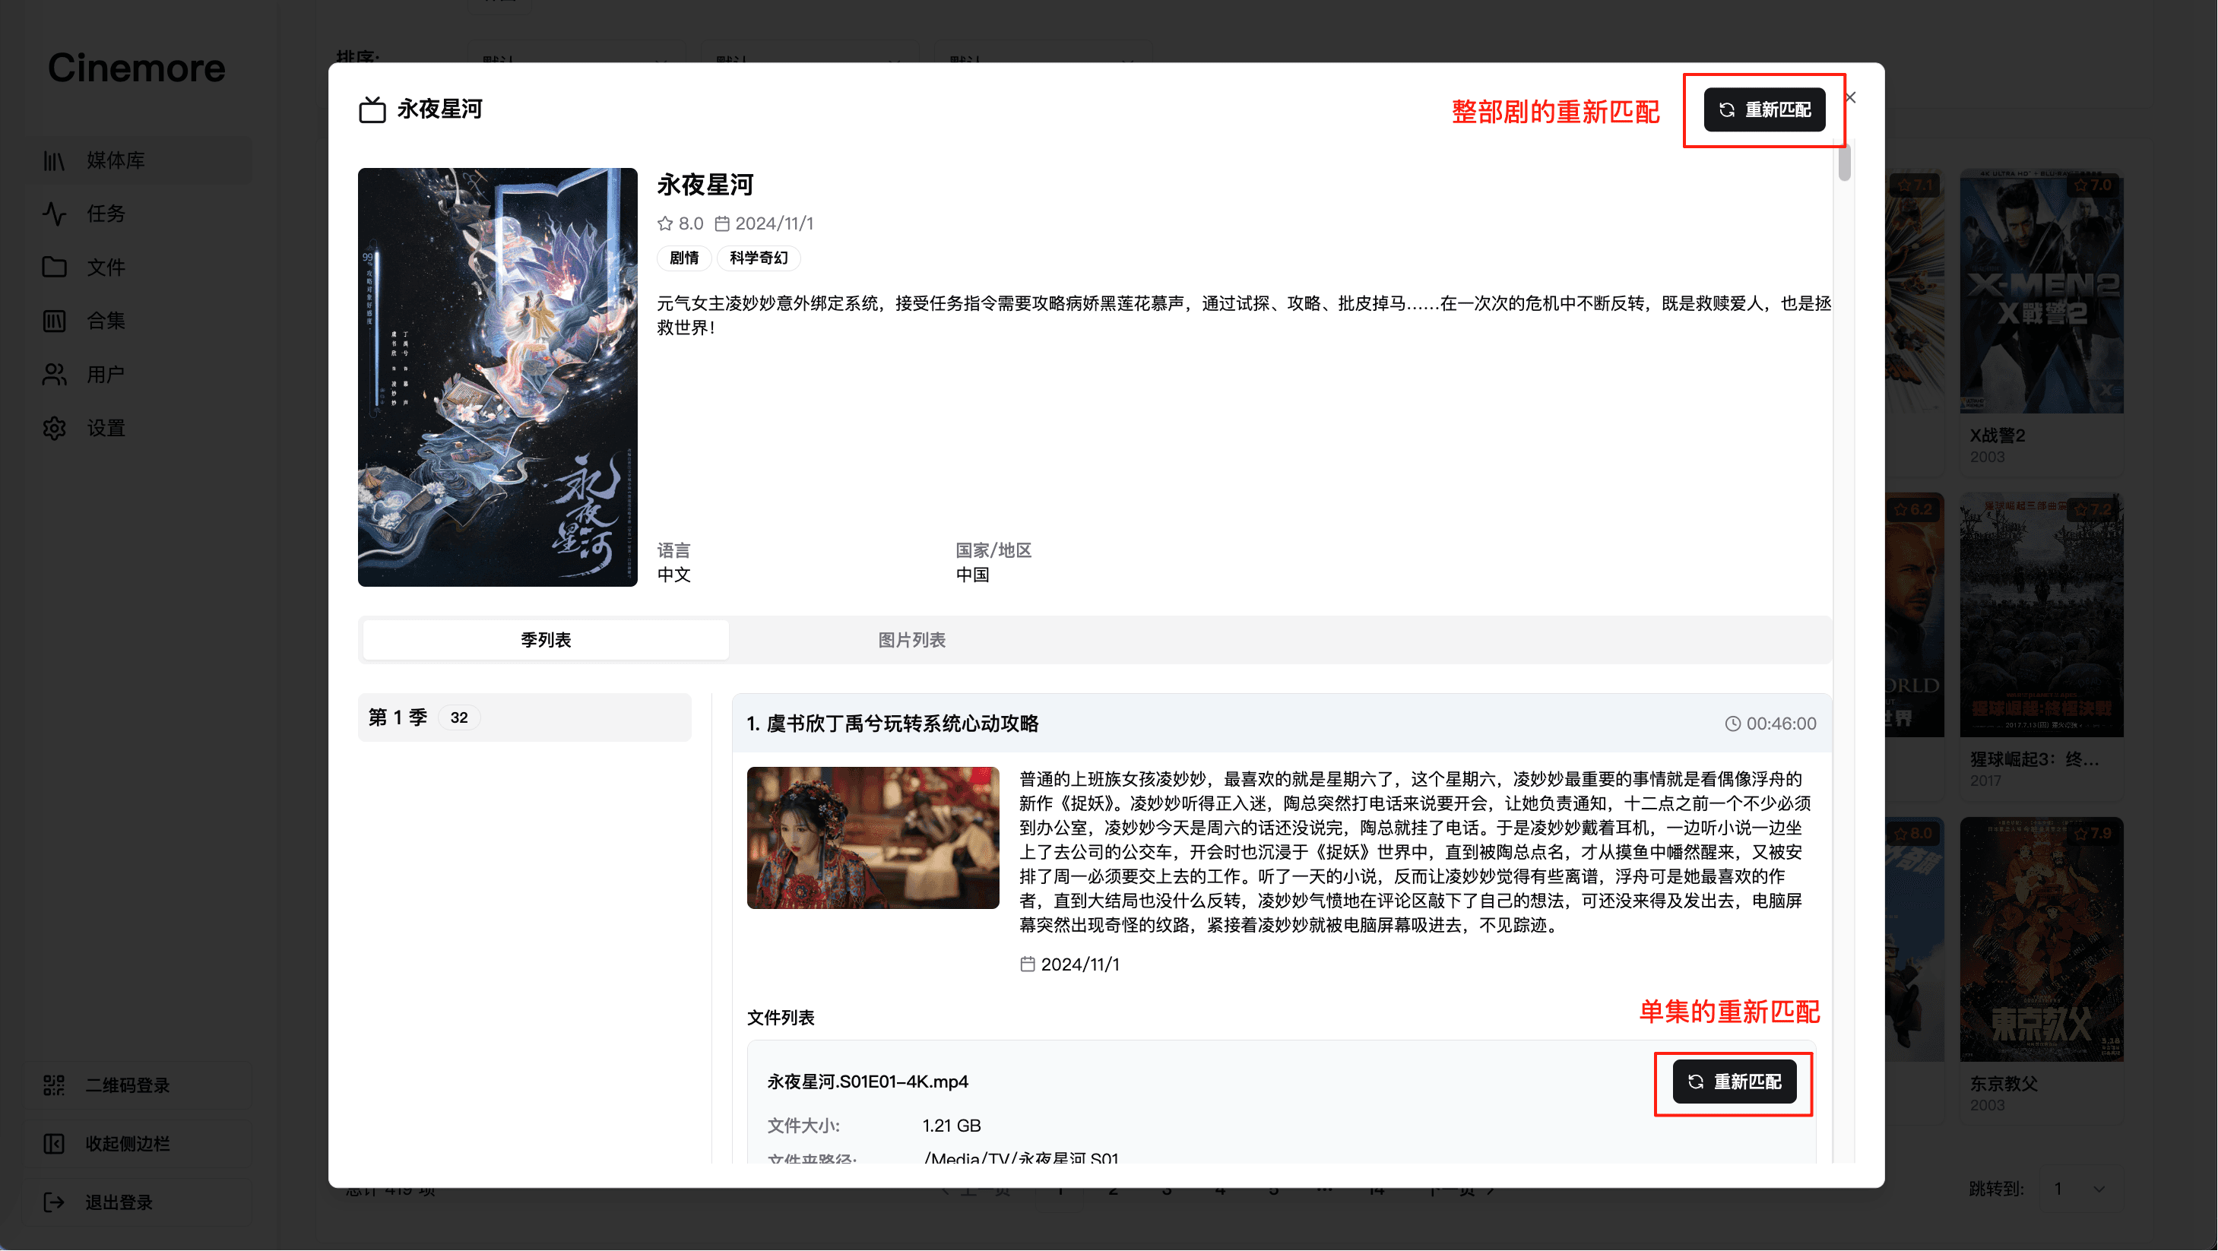Open the 跳转到 page dropdown
Image resolution: width=2218 pixels, height=1251 pixels.
click(2082, 1189)
